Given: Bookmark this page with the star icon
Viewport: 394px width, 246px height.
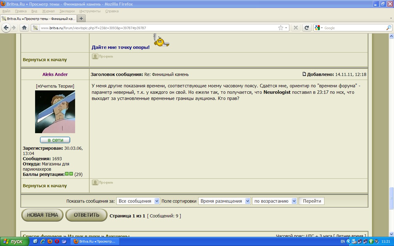Looking at the screenshot, I should [x=280, y=28].
